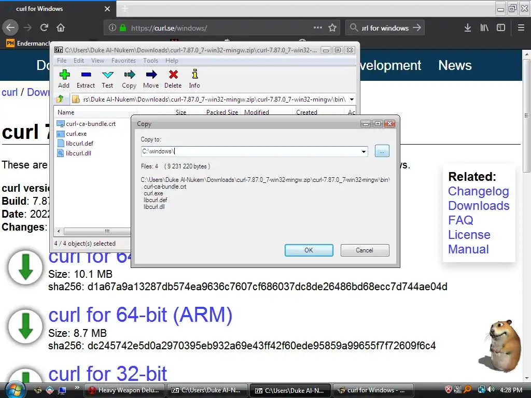Click the curl.se URL in address bar
Screen dimensions: 531x398
tap(169, 28)
